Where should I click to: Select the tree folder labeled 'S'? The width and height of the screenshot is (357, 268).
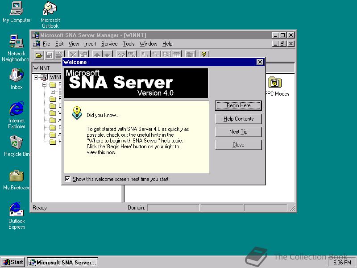pos(53,84)
